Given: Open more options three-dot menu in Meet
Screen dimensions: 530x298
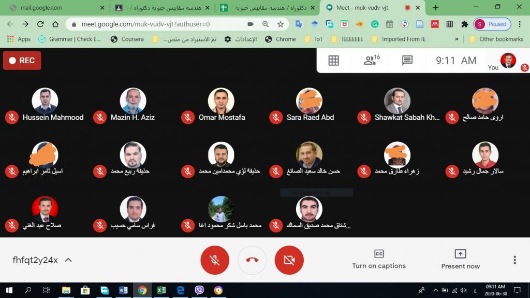Looking at the screenshot, I should pos(514,260).
